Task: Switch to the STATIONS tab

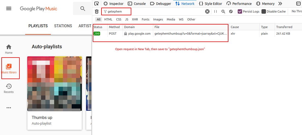Action: click(63, 26)
